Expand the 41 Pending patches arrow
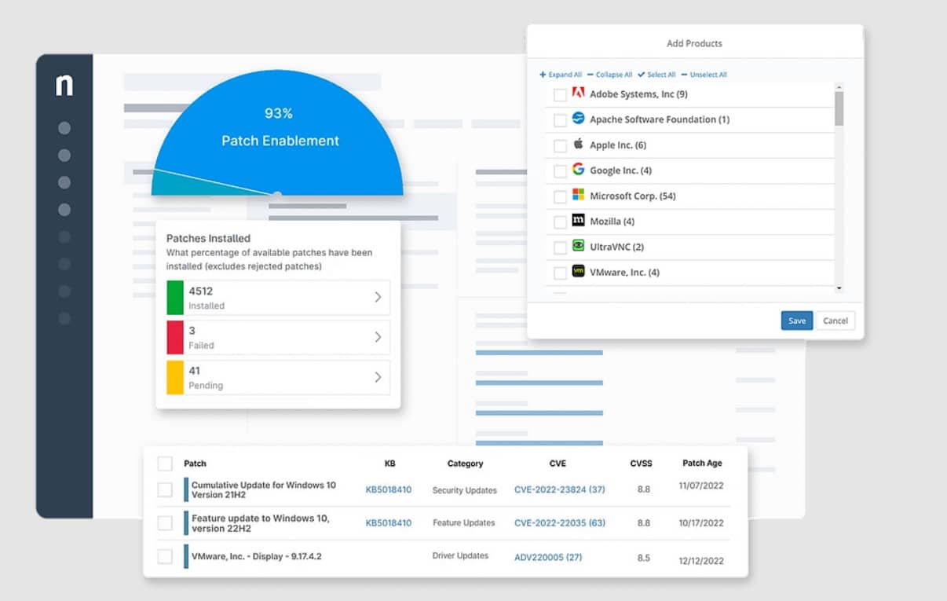Viewport: 947px width, 601px height. 378,377
